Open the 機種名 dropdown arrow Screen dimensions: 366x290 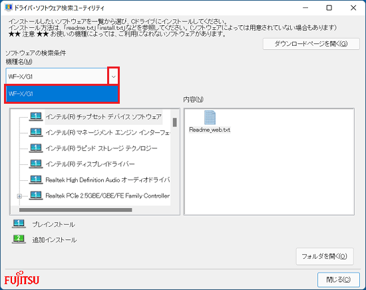113,76
